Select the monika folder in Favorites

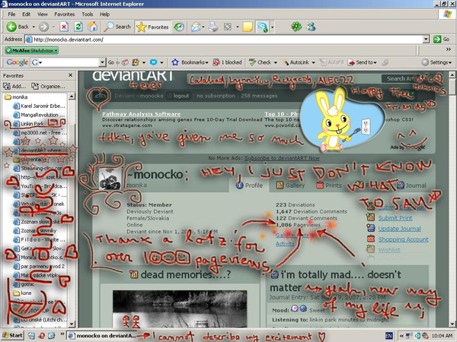pyautogui.click(x=16, y=97)
